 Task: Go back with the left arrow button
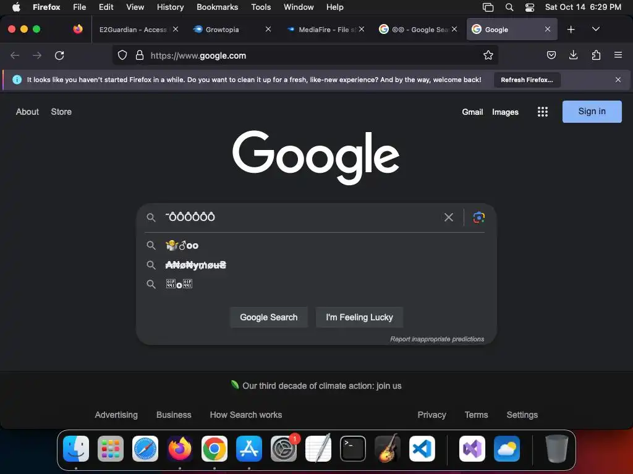pos(15,55)
